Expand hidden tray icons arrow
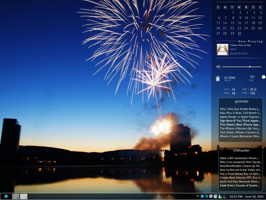The image size is (266, 200). (x=198, y=196)
